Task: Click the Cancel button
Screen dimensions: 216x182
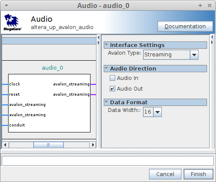Action: pos(165,174)
